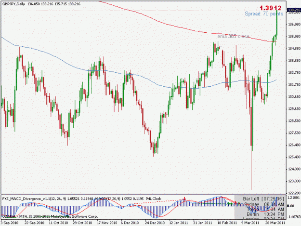
Task: Click the '6 Dec 2010' date label
Action: tap(130, 223)
